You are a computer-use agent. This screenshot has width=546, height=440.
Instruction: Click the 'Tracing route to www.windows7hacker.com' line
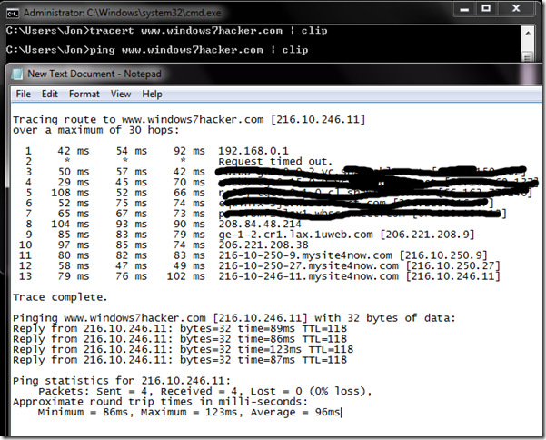[189, 119]
